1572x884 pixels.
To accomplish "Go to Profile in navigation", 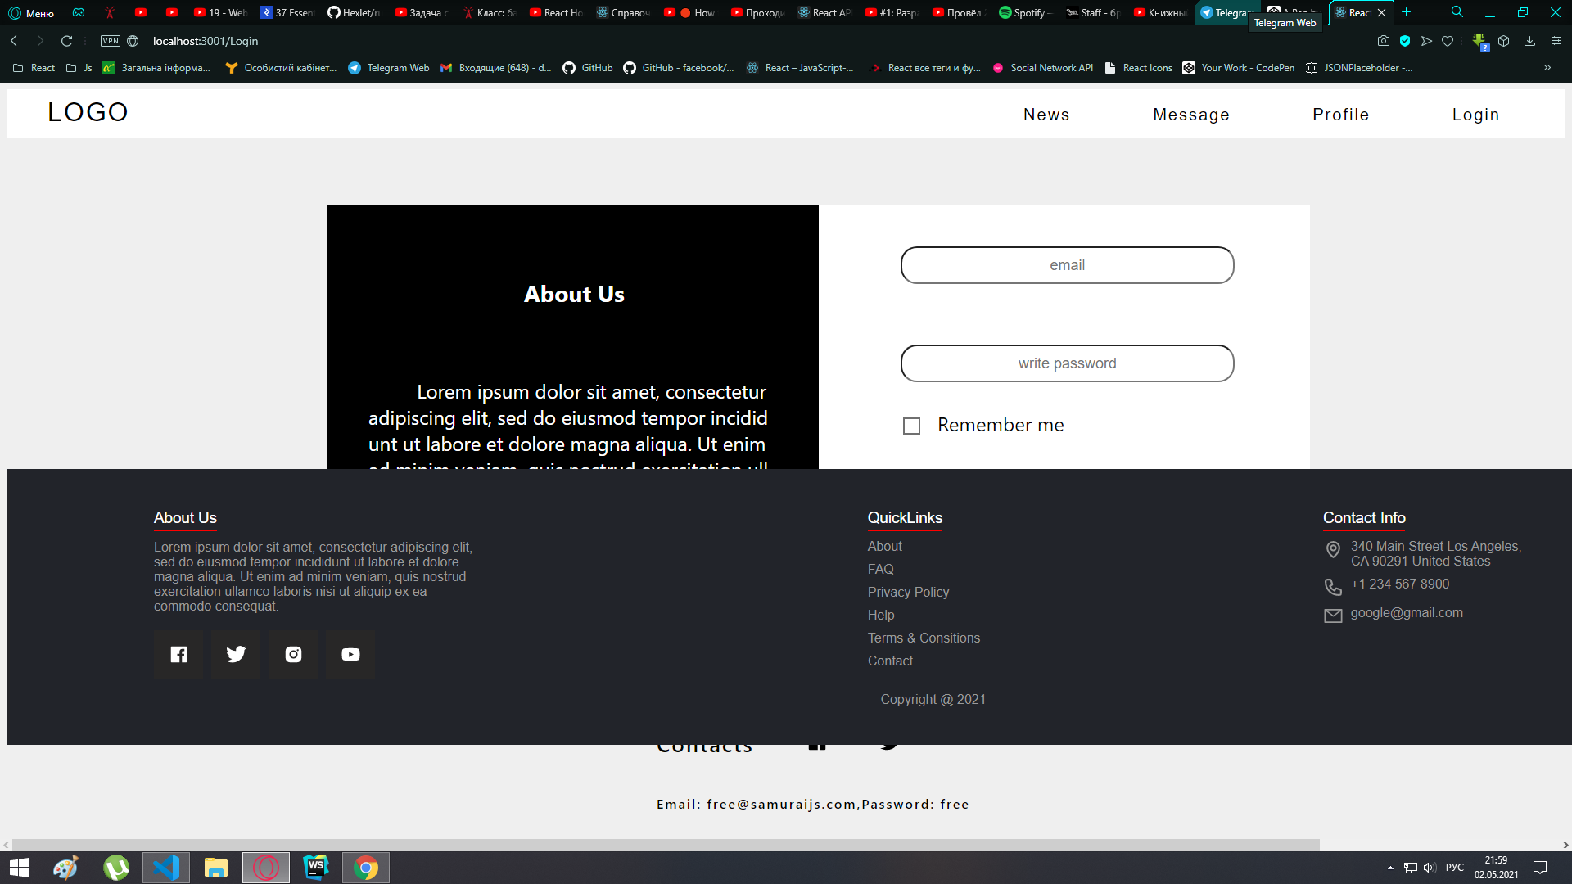I will [x=1341, y=115].
